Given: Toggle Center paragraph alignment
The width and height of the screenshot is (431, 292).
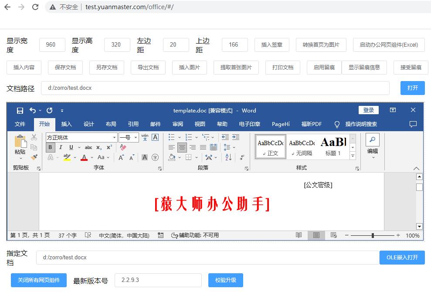Looking at the screenshot, I should 182,147.
